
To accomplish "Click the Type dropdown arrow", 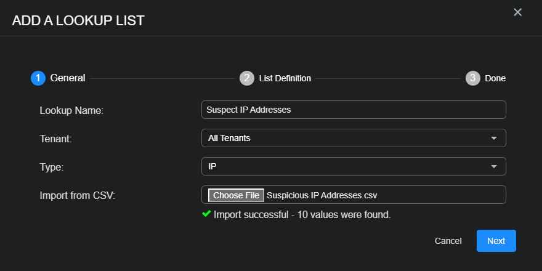I will tap(493, 166).
